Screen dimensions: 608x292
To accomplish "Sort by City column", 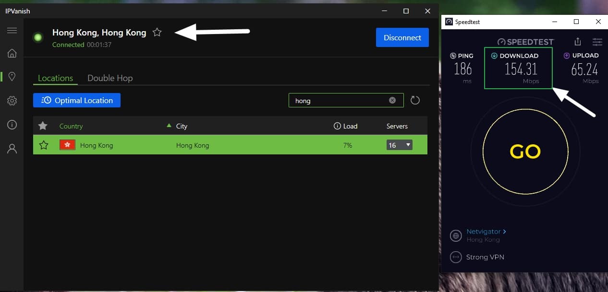I will click(182, 126).
